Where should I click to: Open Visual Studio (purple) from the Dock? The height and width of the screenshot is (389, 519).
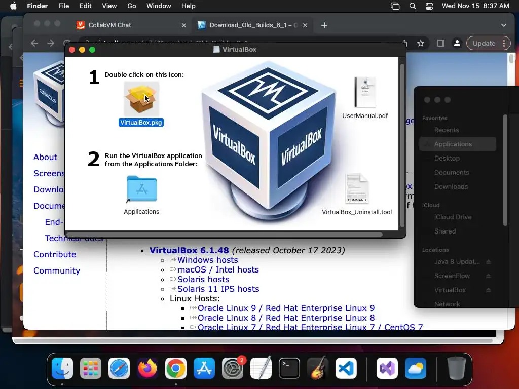[x=387, y=368]
